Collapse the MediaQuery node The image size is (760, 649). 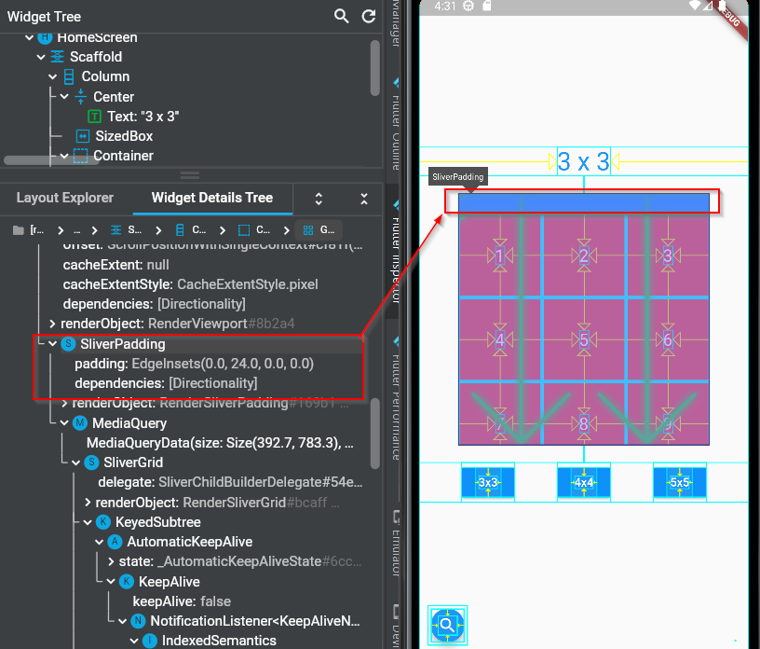pos(64,423)
